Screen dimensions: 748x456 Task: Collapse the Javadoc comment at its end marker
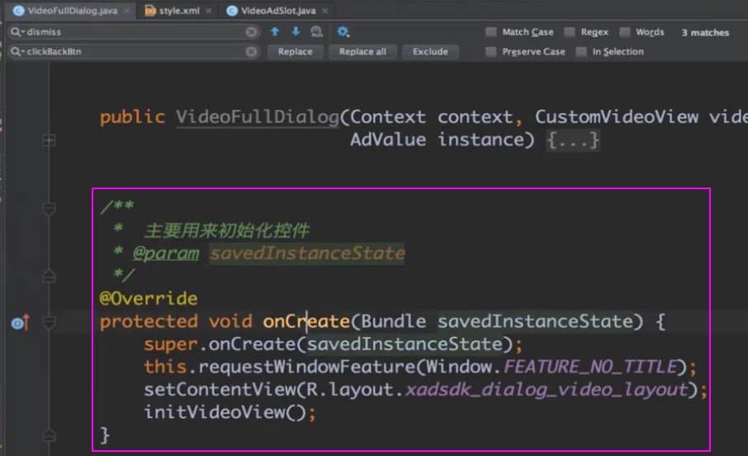(x=49, y=276)
